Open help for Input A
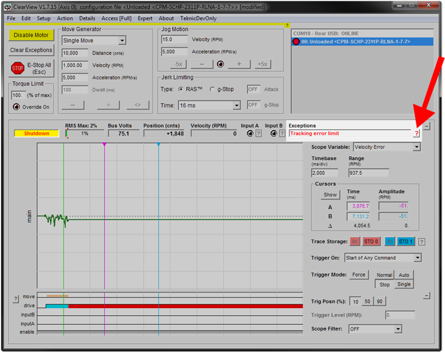This screenshot has width=445, height=352. coord(258,134)
